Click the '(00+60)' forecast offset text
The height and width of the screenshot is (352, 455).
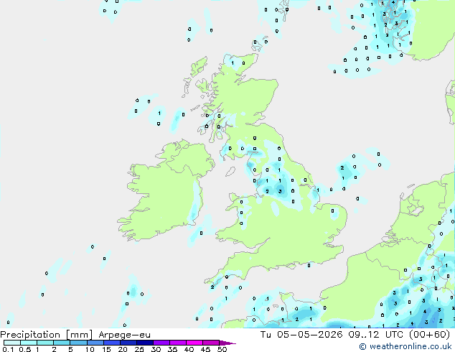[x=429, y=335]
